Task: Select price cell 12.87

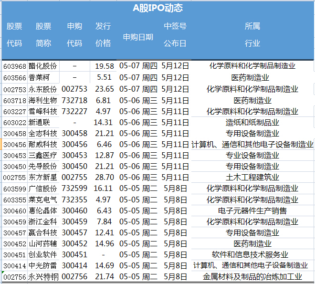Action: [x=105, y=155]
